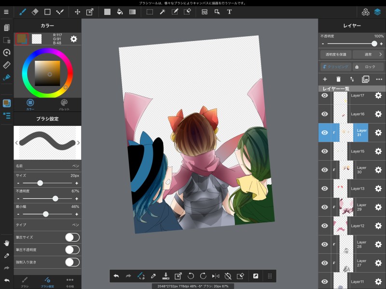
Task: Add a new layer with plus icon
Action: click(325, 79)
